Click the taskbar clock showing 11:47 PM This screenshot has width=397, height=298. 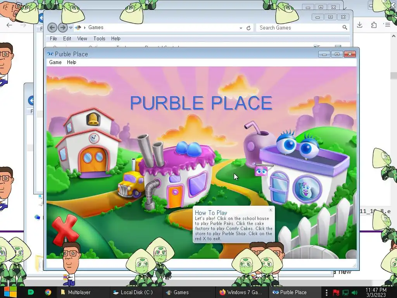[376, 292]
